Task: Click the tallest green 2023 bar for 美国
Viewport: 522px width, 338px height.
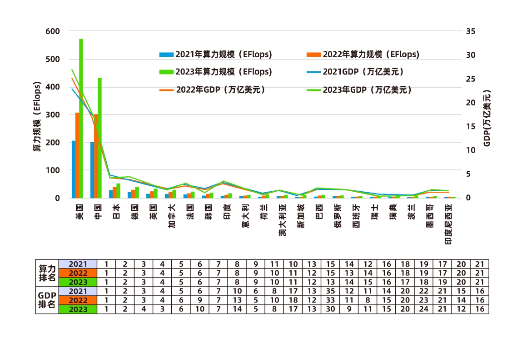Action: point(81,118)
